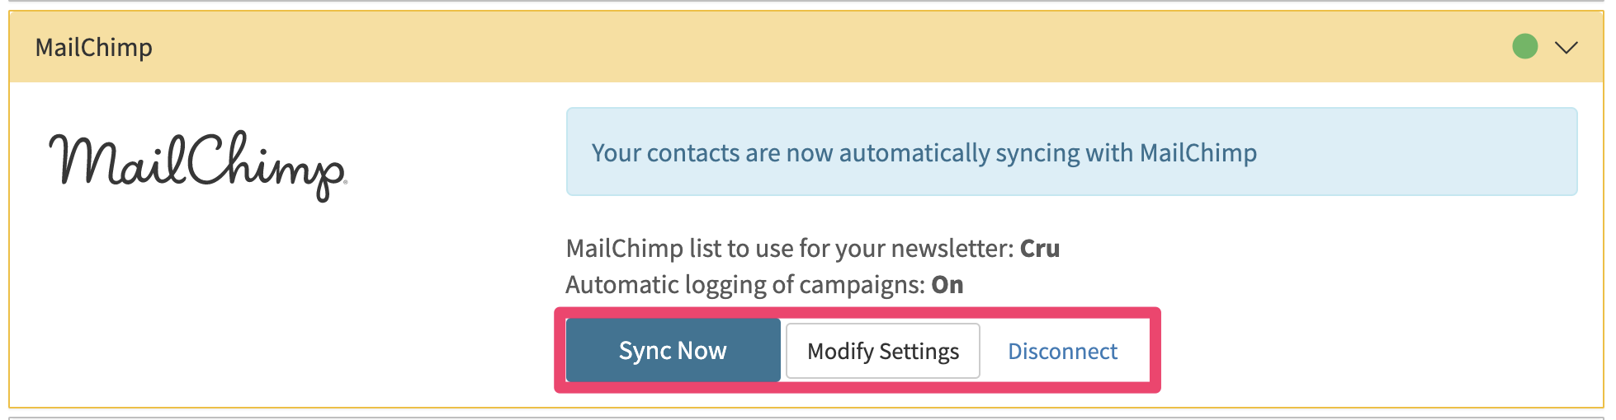Viewport: 1616px width, 420px height.
Task: Click the word MailChimp inside the banner
Action: 1198,153
